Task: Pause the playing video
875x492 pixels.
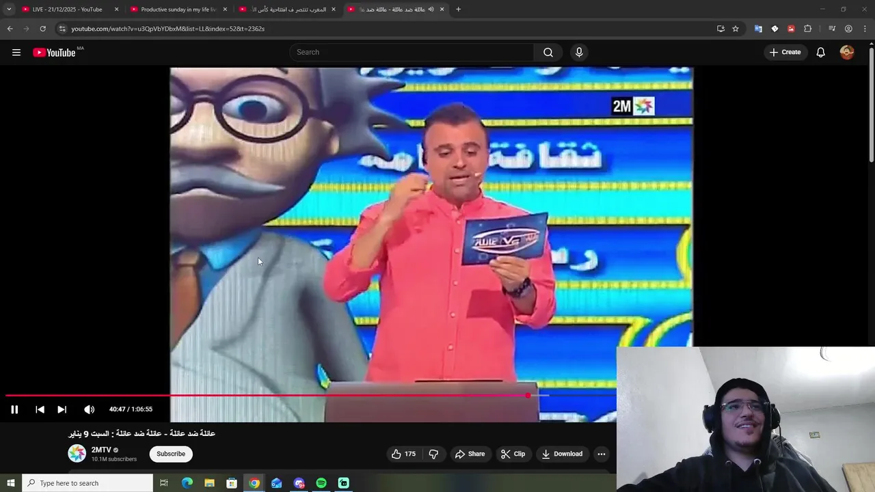Action: tap(14, 409)
